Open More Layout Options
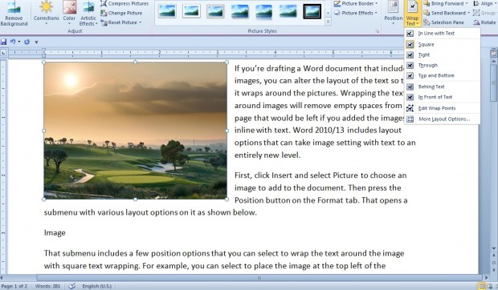The height and width of the screenshot is (290, 498). coord(442,119)
